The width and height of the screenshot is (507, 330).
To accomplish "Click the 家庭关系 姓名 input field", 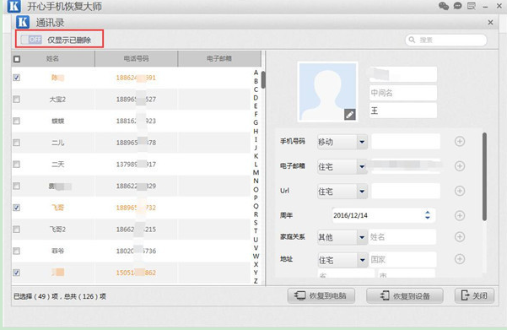I will tap(402, 237).
